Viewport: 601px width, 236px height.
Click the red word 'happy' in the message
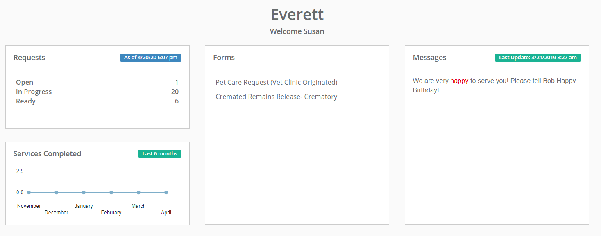tap(459, 81)
